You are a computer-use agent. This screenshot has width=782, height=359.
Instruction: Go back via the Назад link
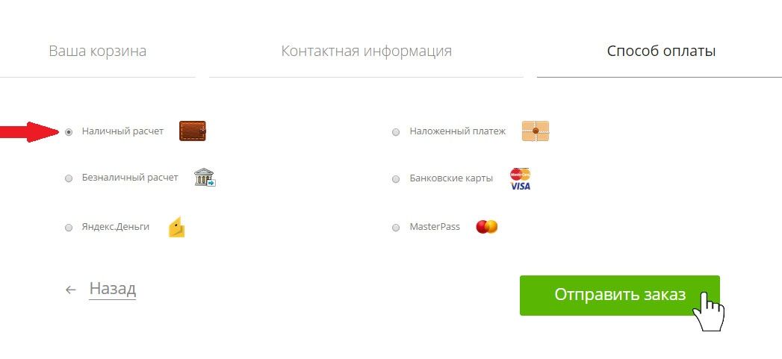point(112,289)
